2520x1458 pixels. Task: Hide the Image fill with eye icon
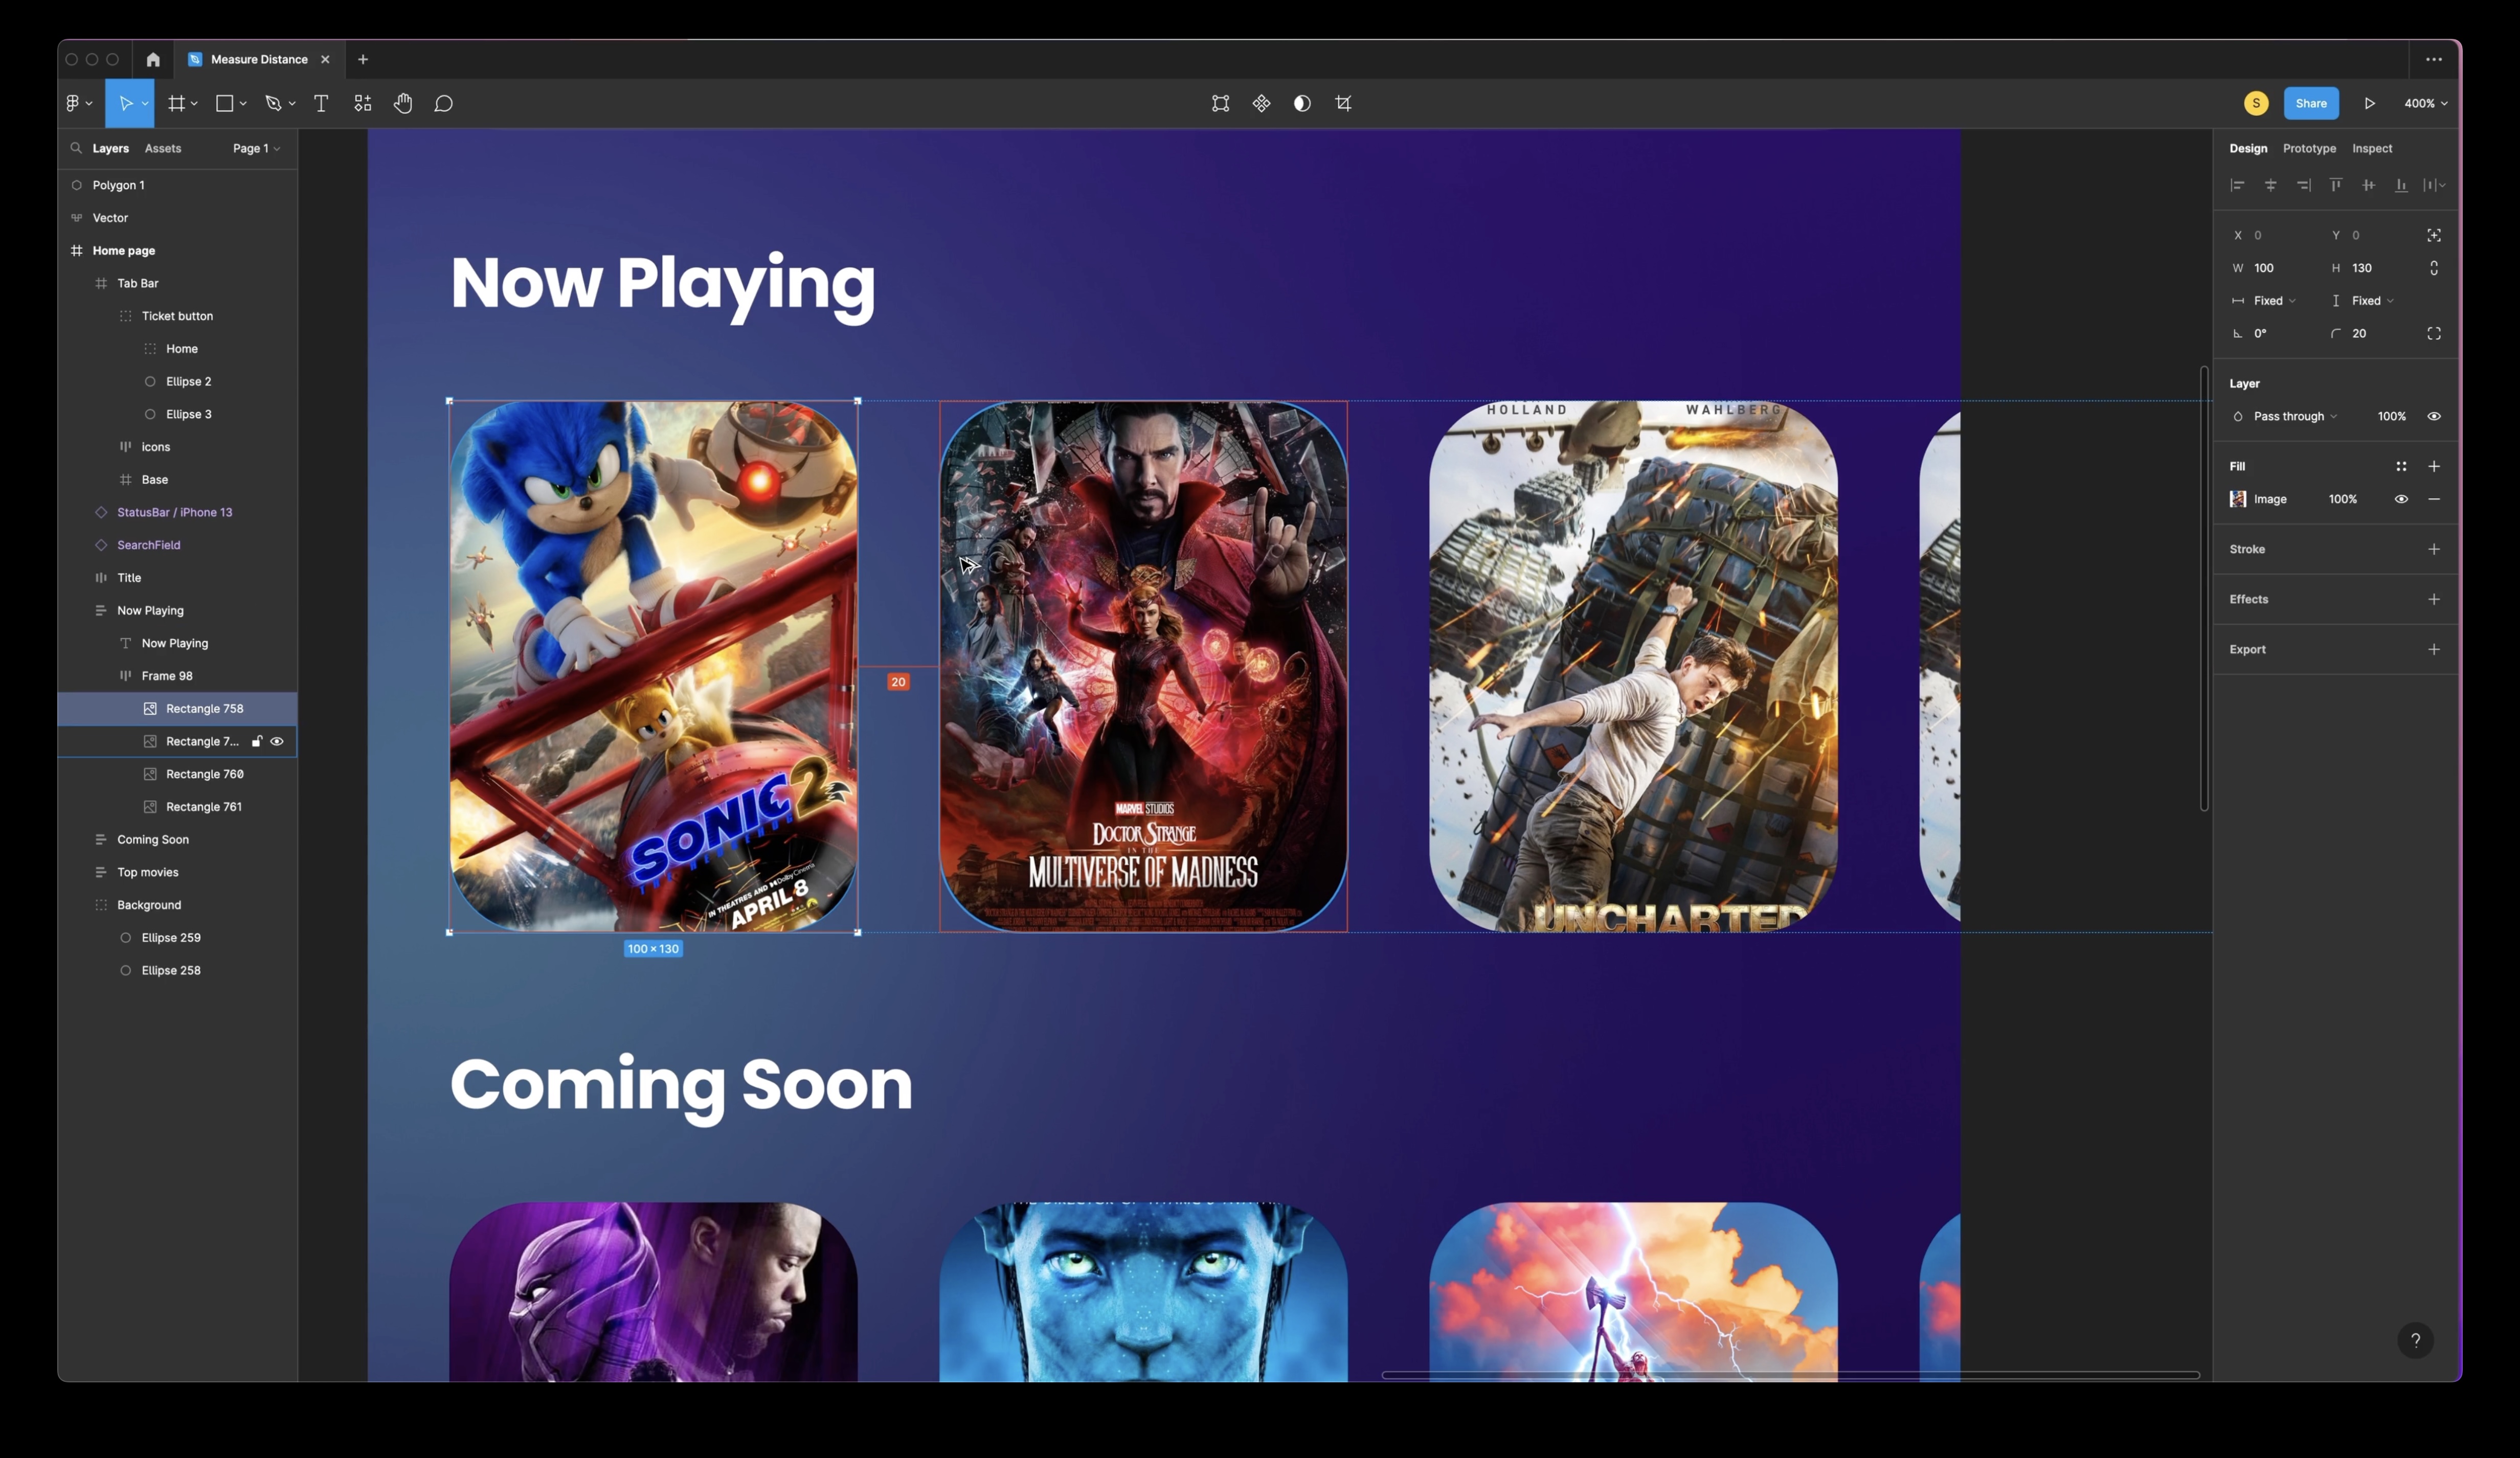(x=2400, y=499)
